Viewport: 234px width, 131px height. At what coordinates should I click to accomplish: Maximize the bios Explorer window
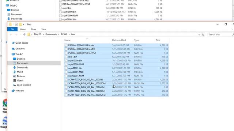point(226,24)
